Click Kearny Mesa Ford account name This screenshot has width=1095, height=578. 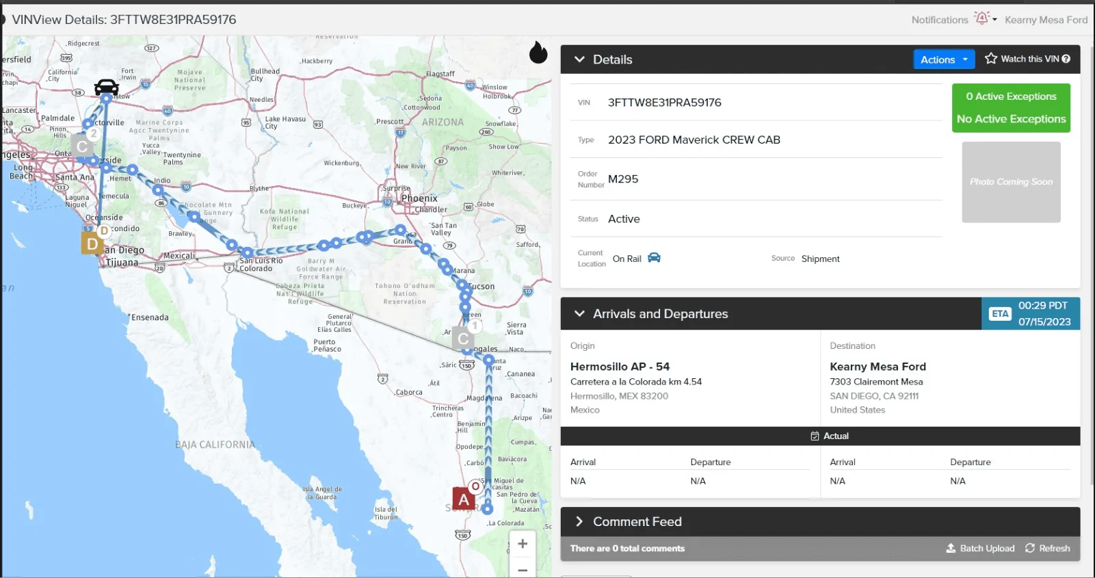click(1046, 20)
